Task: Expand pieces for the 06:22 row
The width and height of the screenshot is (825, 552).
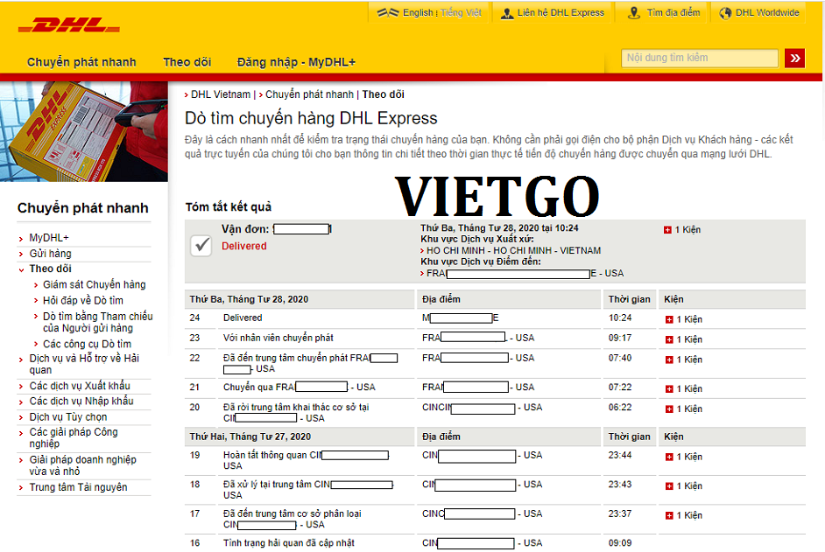Action: point(669,409)
